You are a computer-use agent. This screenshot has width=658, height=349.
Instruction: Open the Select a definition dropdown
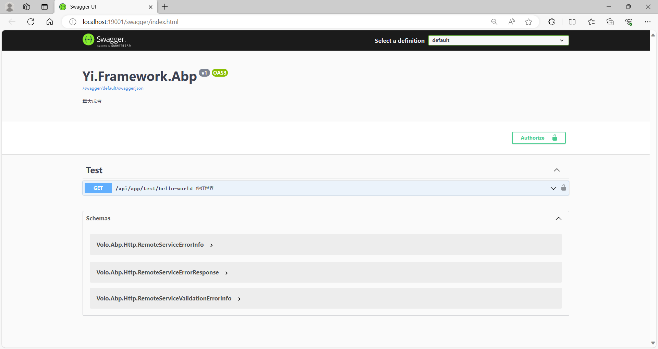coord(498,40)
